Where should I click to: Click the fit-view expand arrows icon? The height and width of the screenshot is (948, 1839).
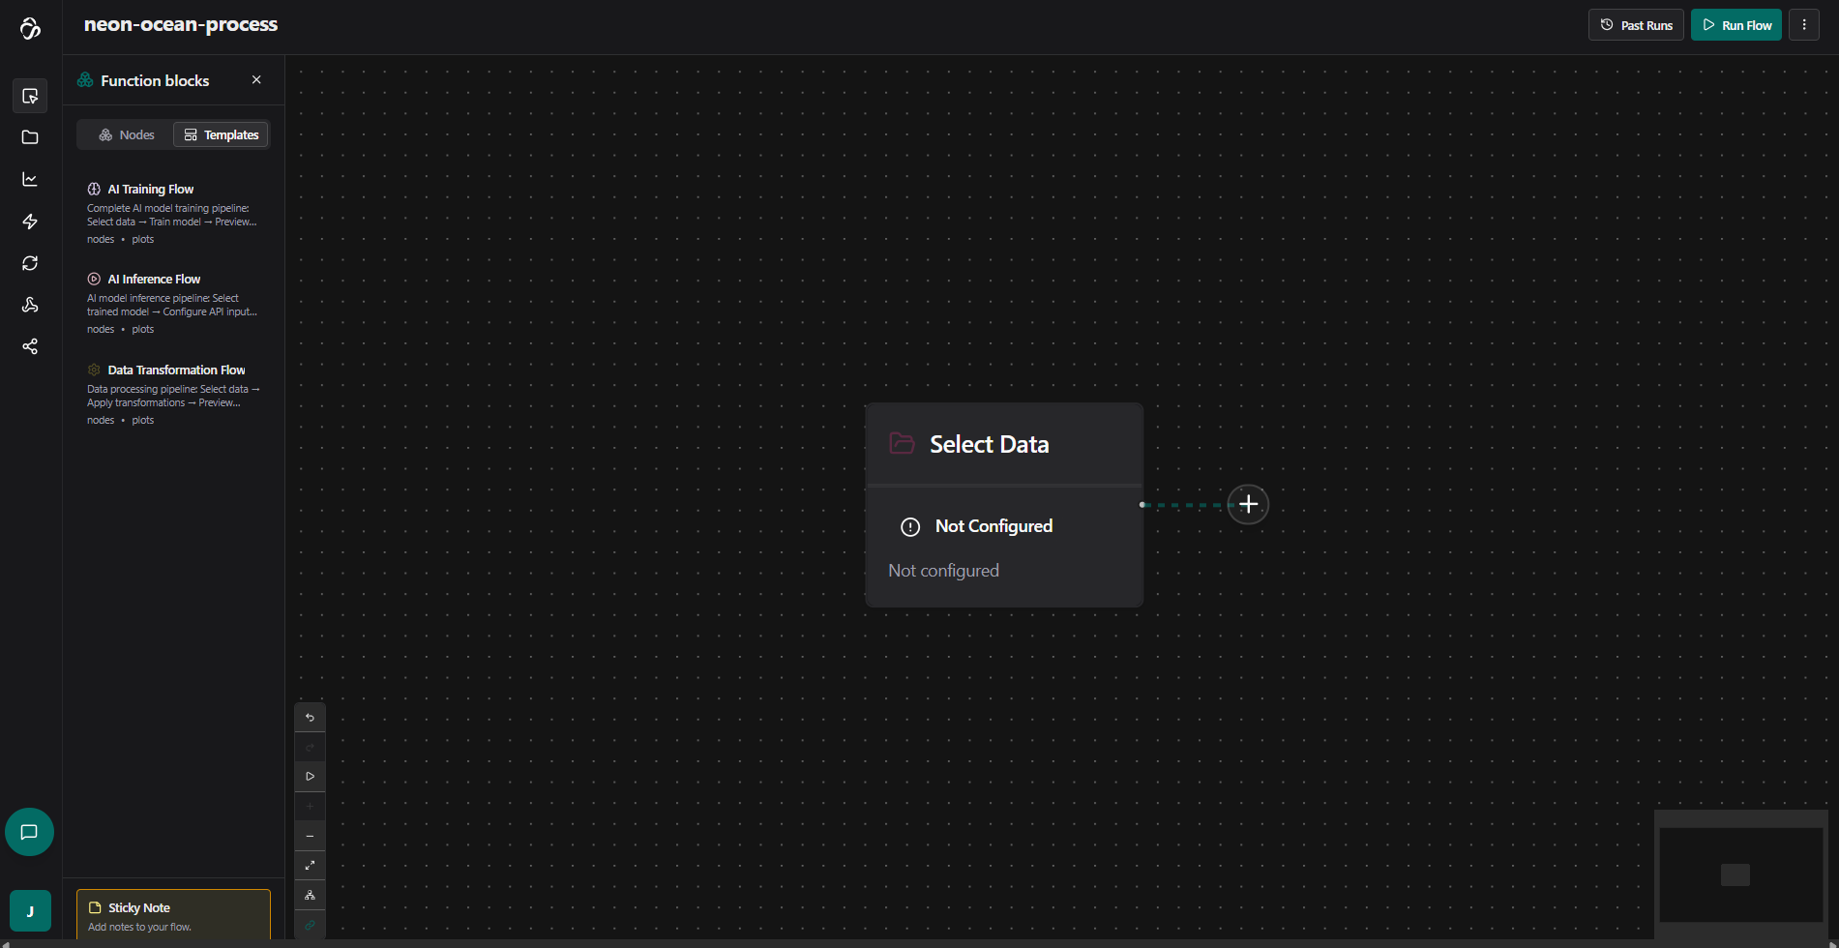pyautogui.click(x=310, y=866)
